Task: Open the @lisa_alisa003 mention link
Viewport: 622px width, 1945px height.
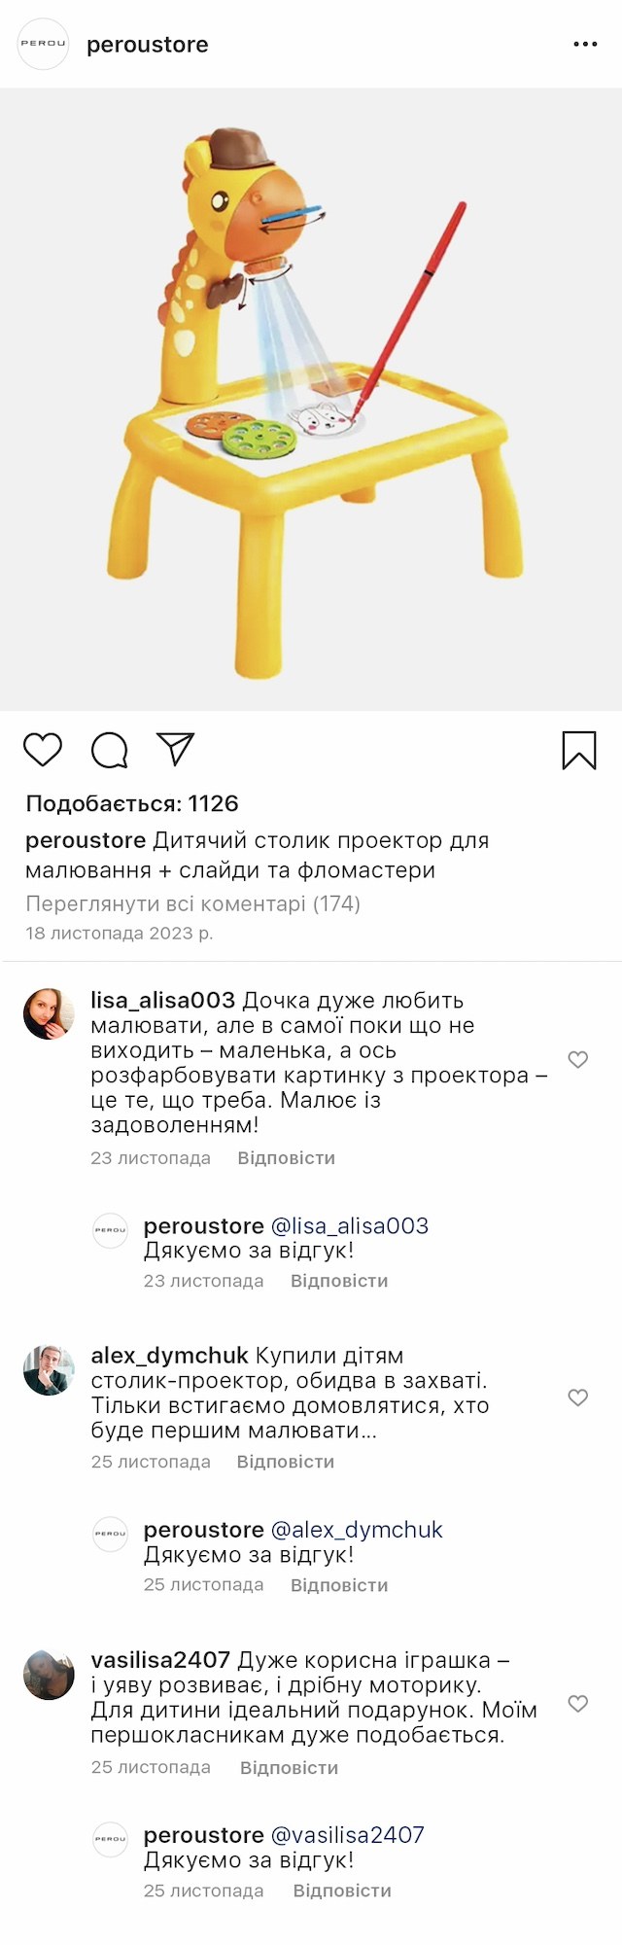Action: pyautogui.click(x=349, y=1226)
